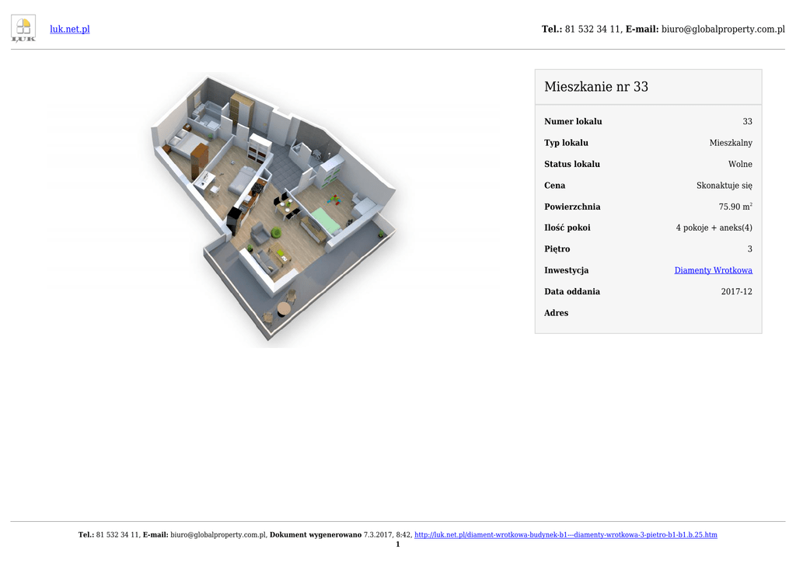This screenshot has width=796, height=563.
Task: Click the page number at the bottom
Action: [398, 544]
